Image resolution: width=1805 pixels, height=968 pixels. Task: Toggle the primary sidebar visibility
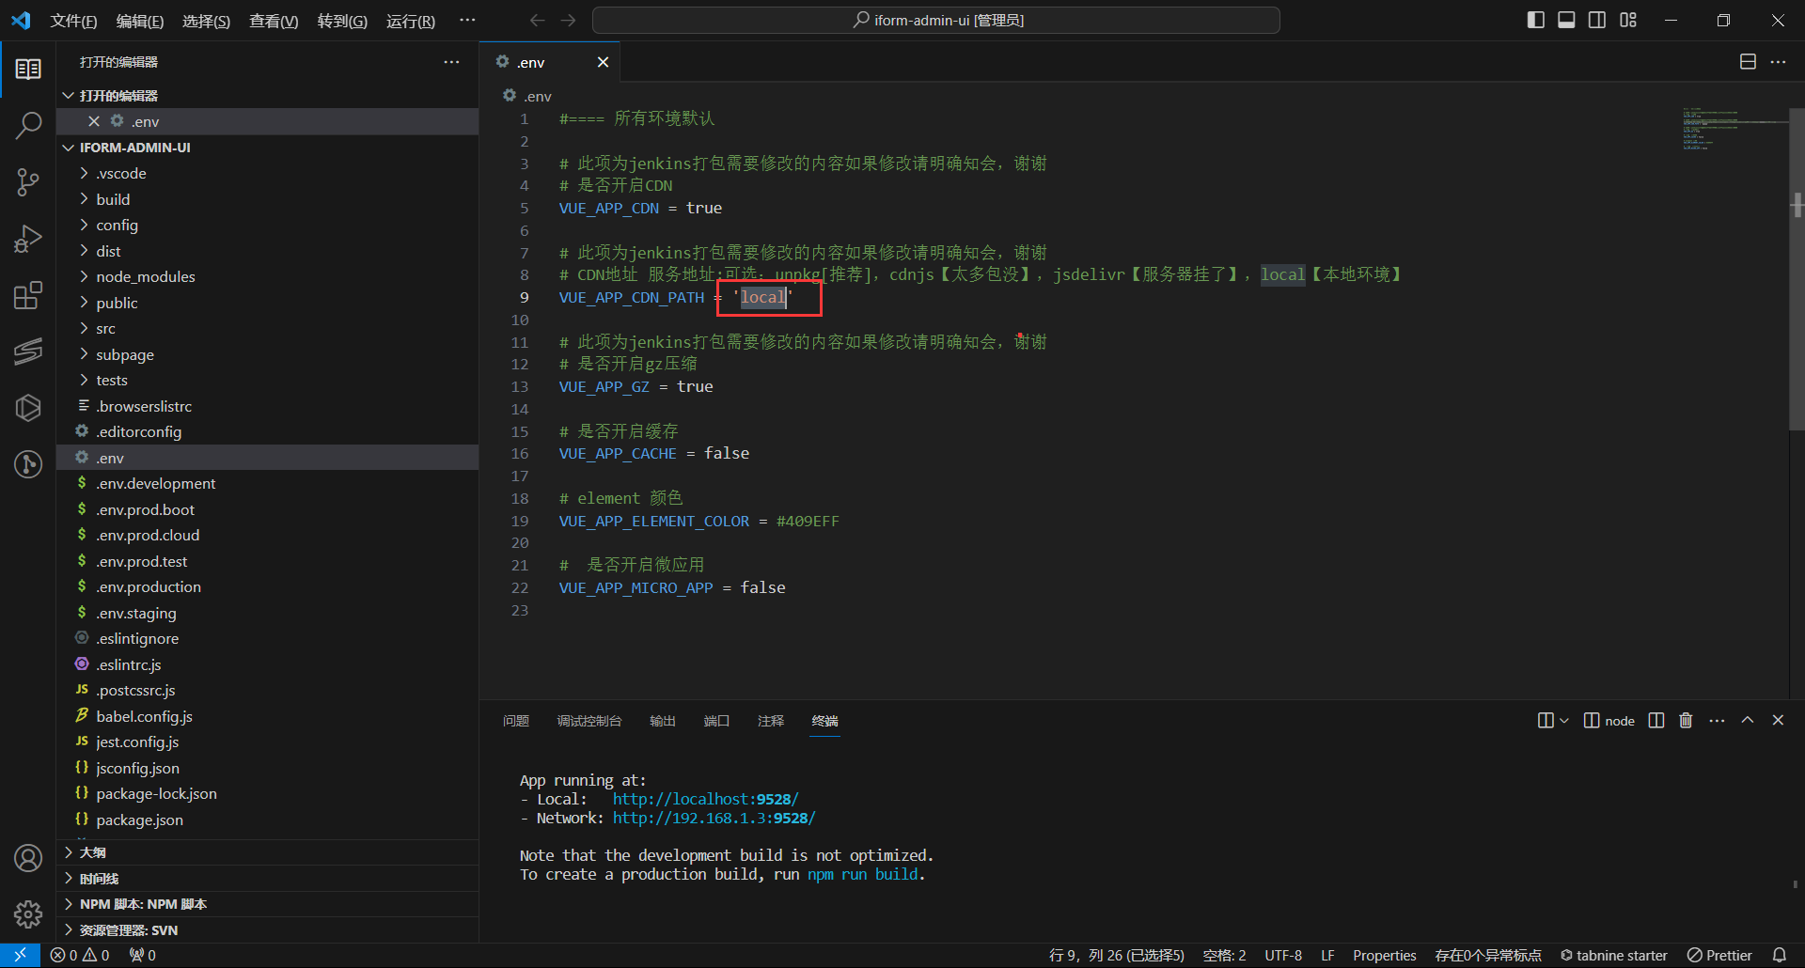[1536, 20]
